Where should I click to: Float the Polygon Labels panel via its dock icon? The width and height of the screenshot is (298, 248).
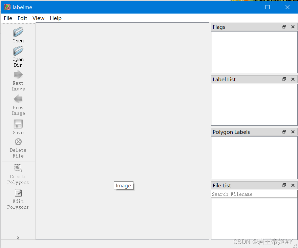284,132
